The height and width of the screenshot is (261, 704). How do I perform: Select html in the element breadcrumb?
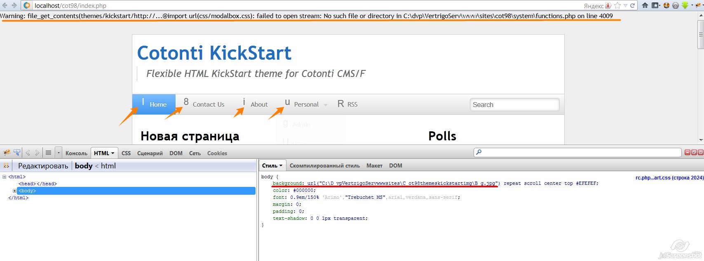[108, 166]
